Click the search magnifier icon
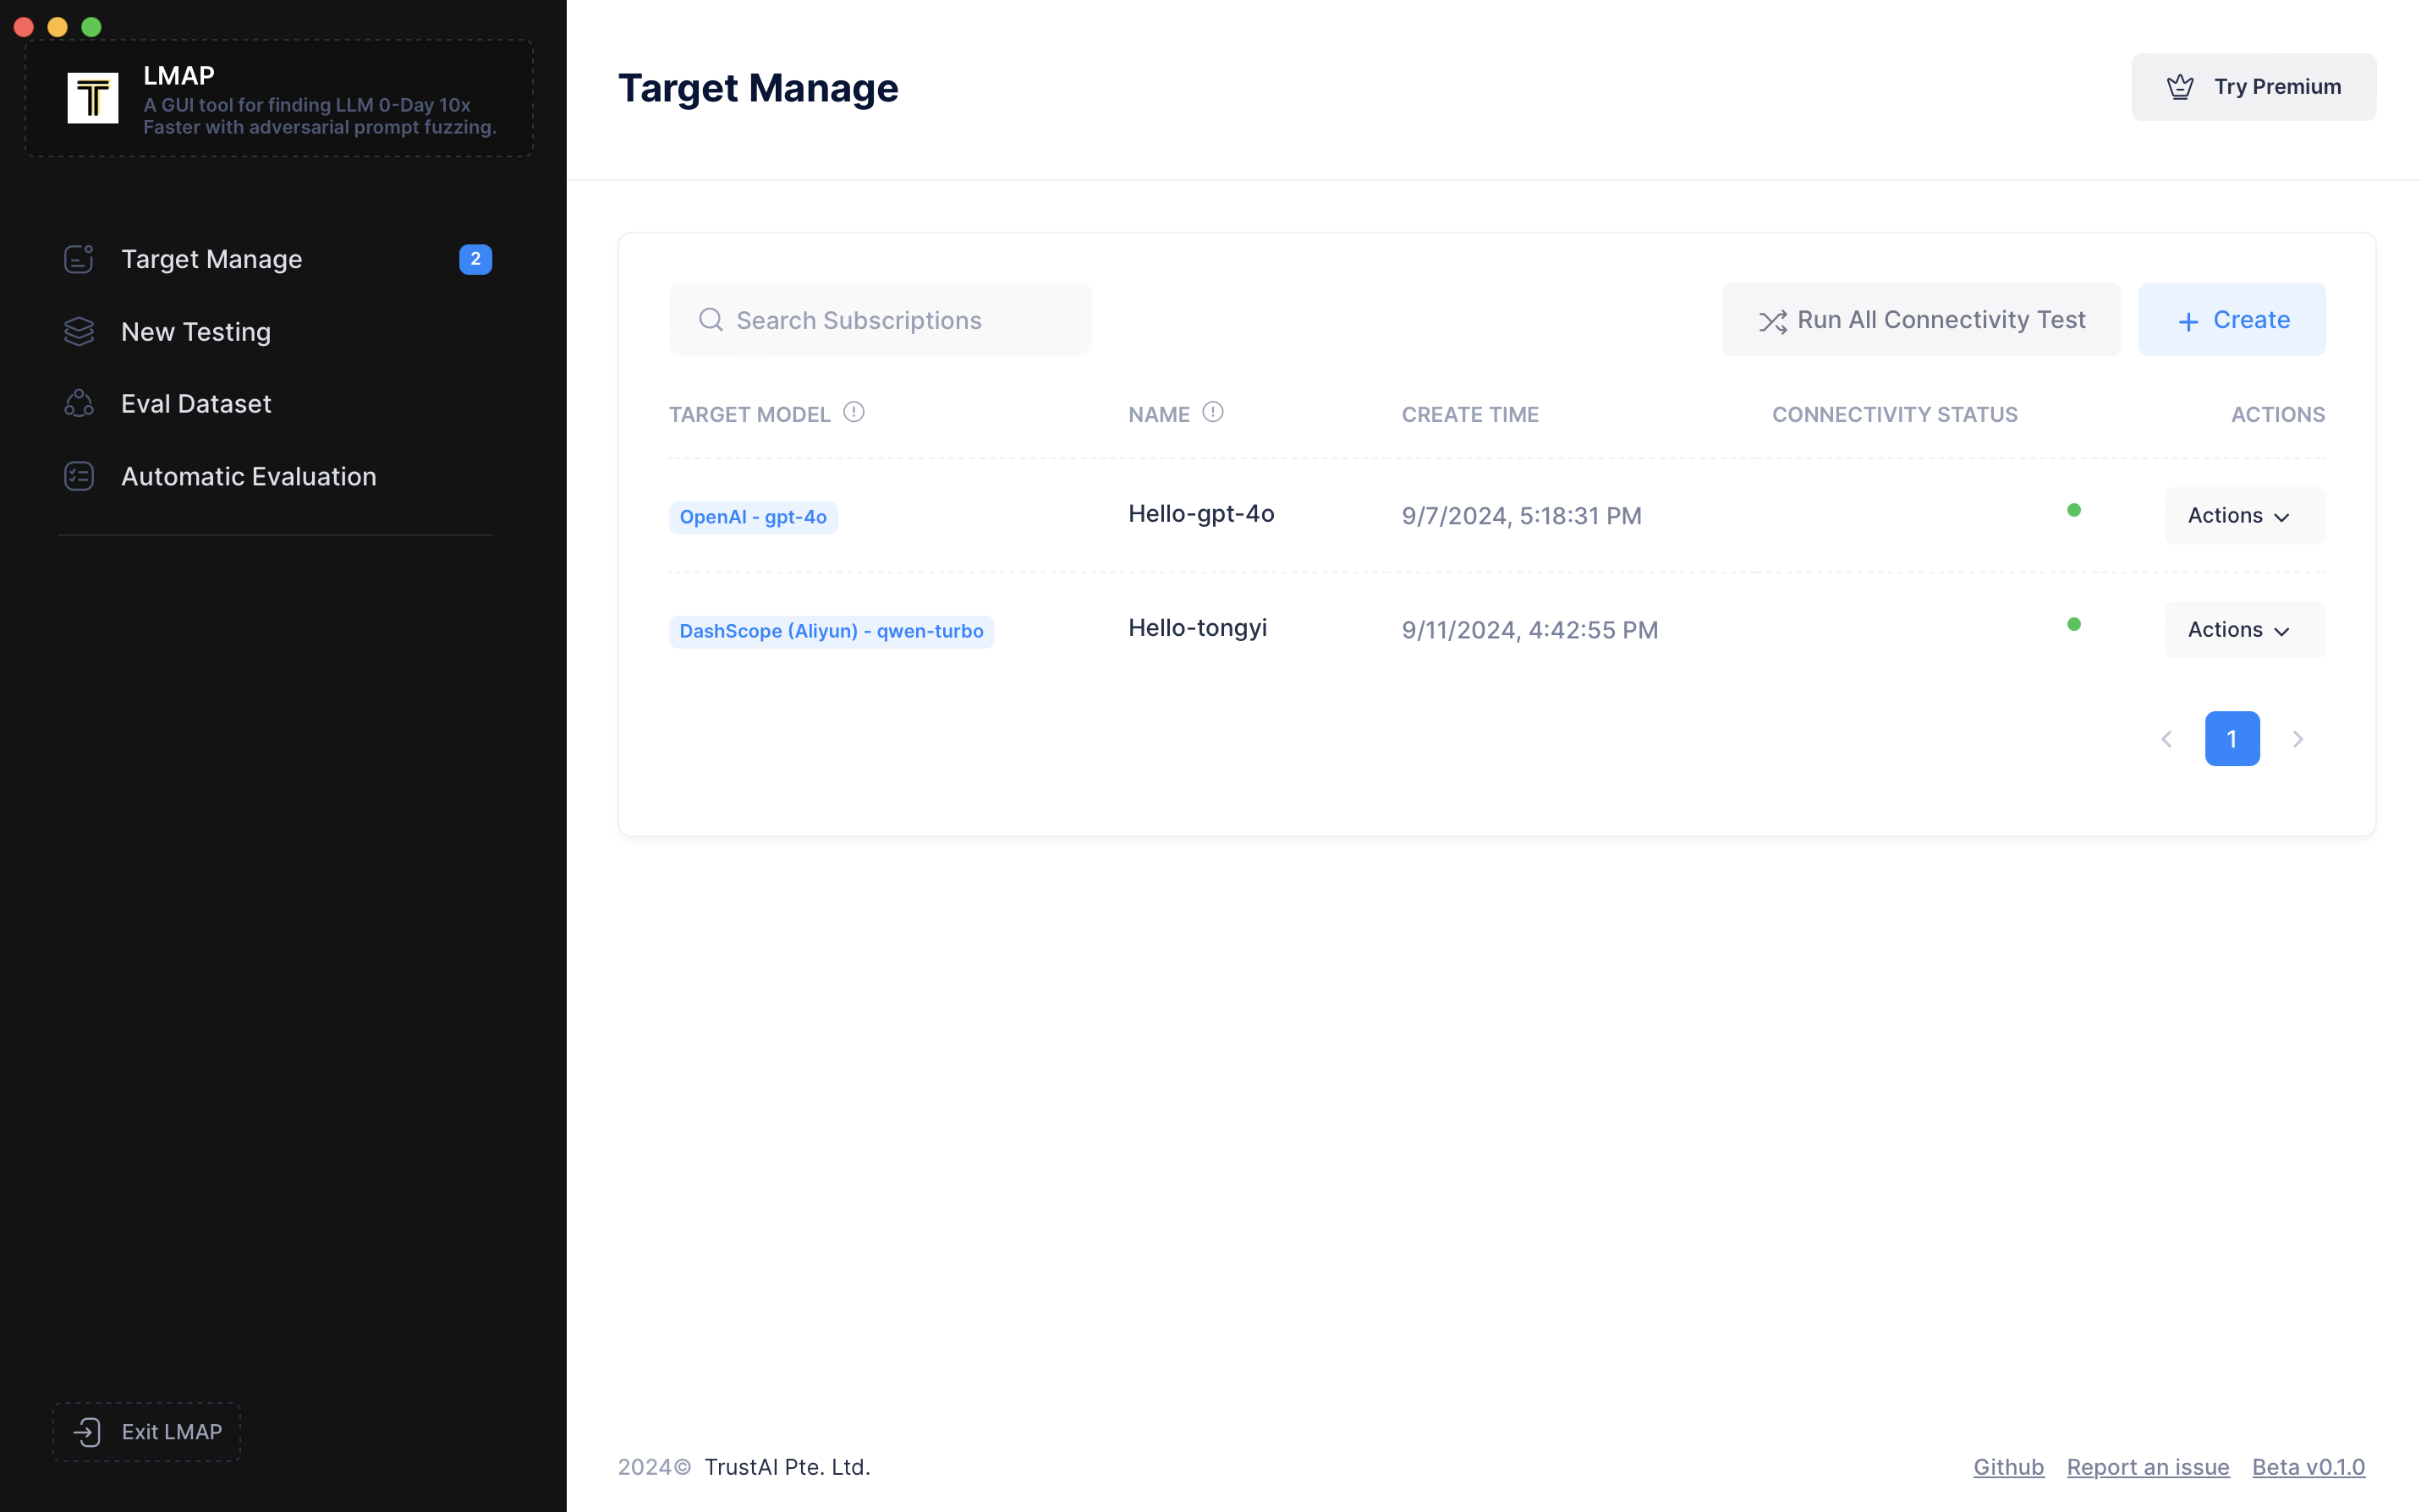The width and height of the screenshot is (2421, 1512). [710, 320]
